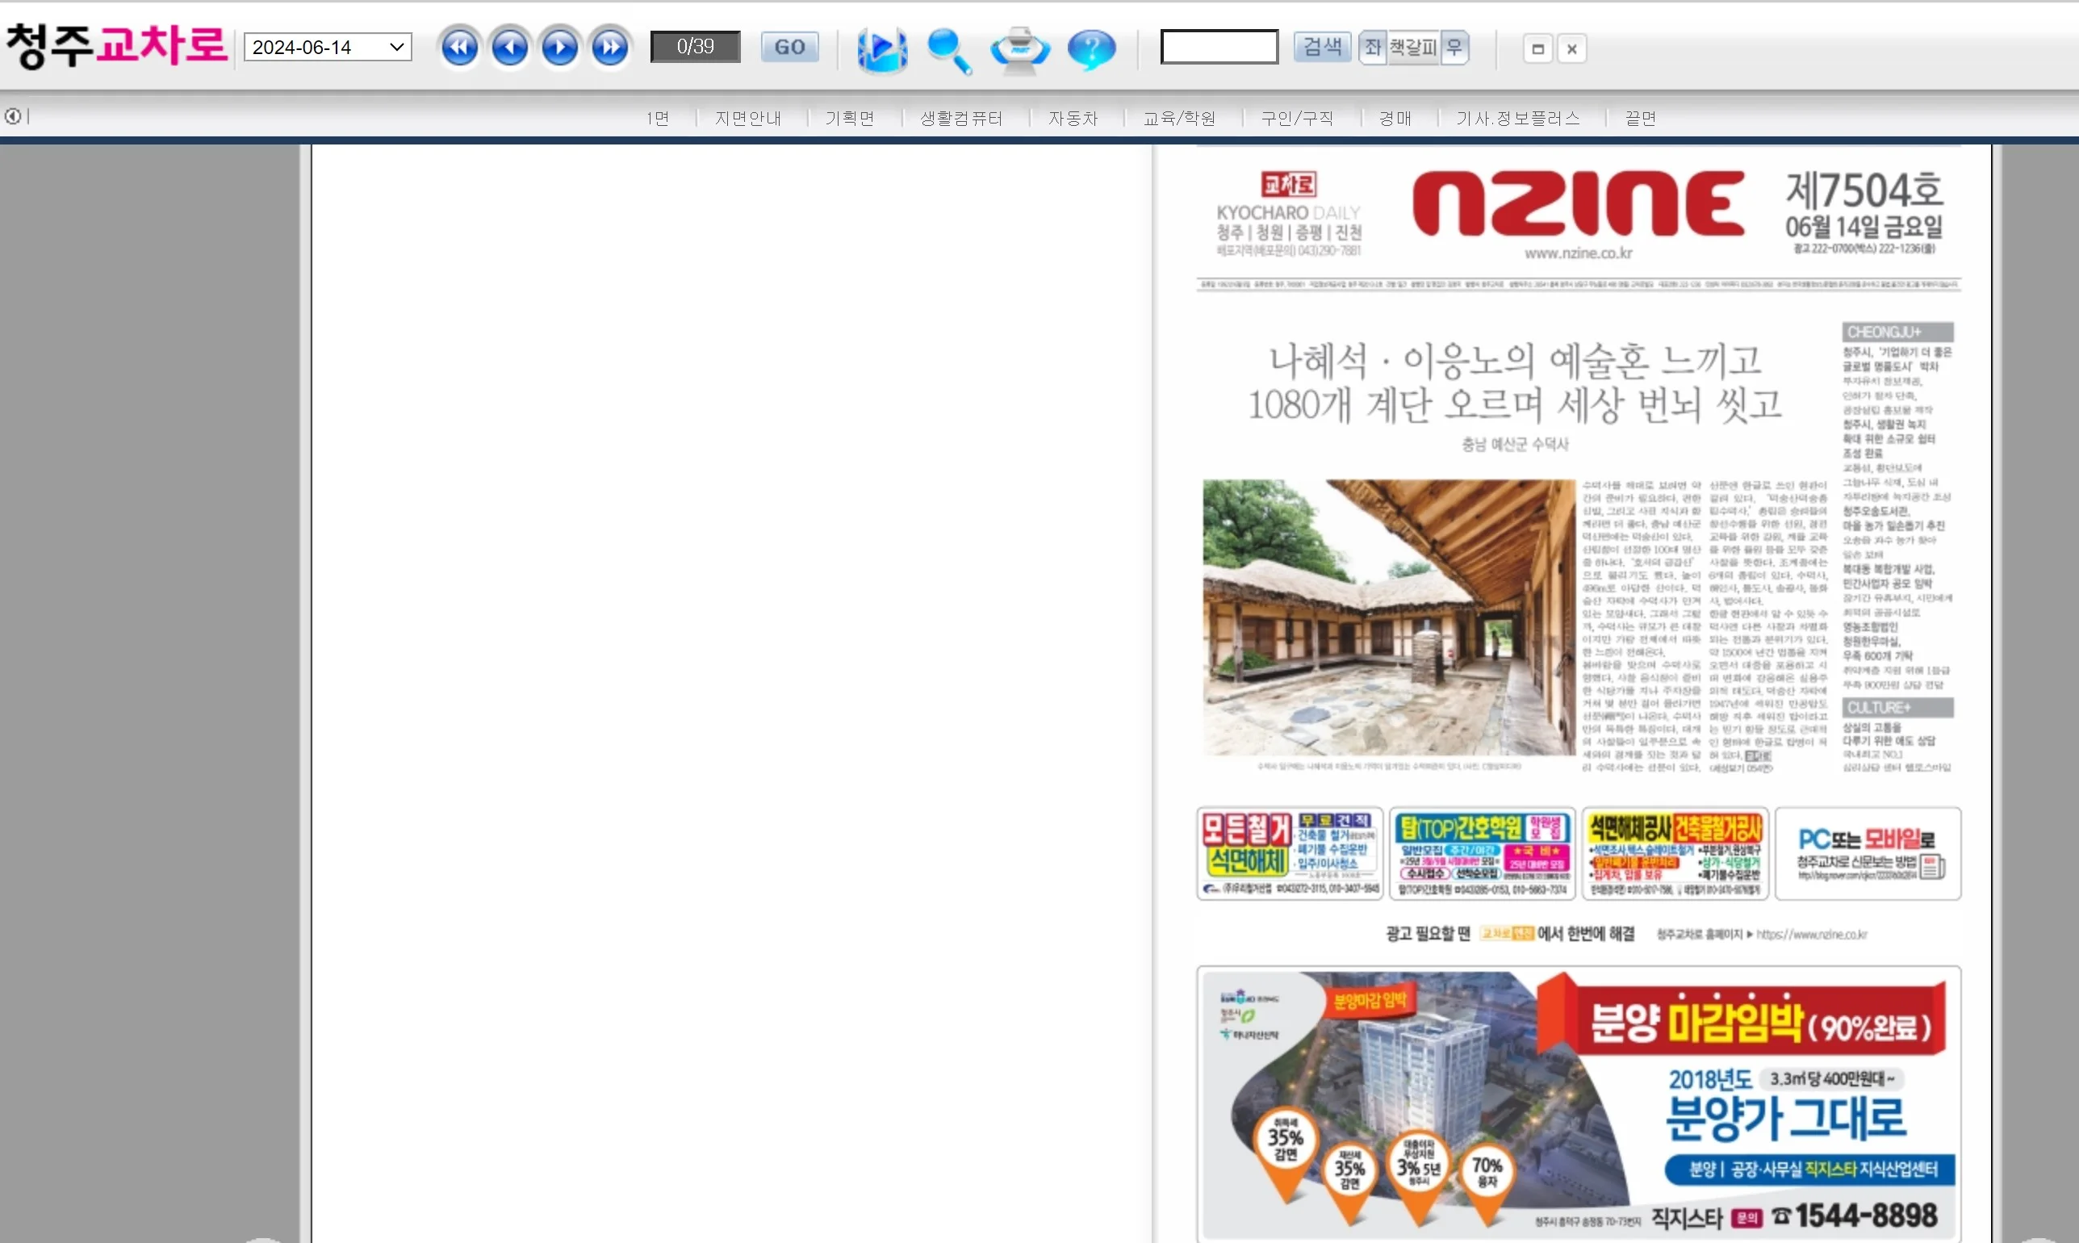
Task: Jump to the first page with double-left arrow
Action: [x=460, y=47]
